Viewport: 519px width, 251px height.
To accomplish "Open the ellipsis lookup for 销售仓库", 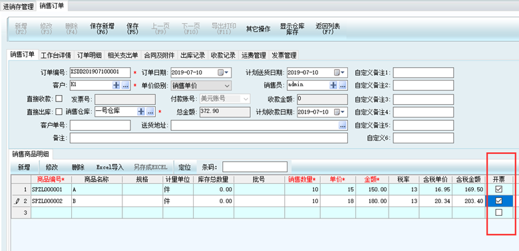I will [150, 112].
